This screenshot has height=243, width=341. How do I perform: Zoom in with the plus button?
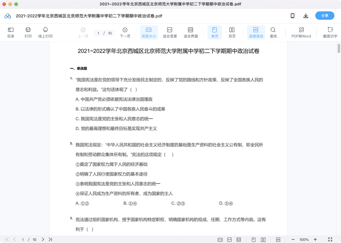click(x=315, y=240)
